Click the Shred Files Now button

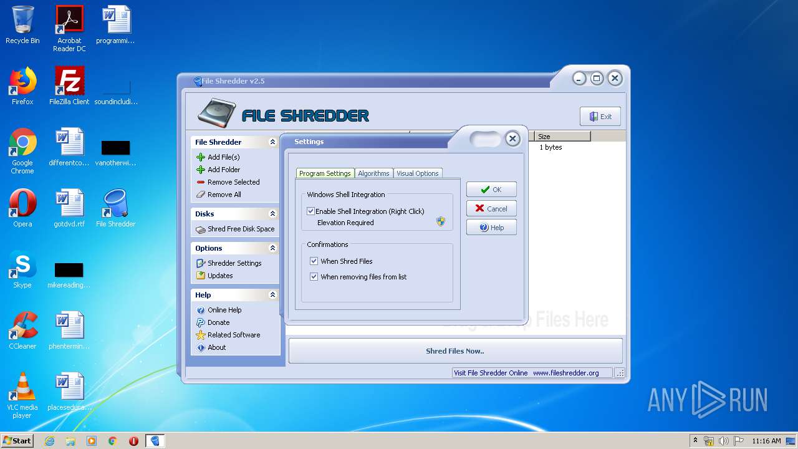455,351
